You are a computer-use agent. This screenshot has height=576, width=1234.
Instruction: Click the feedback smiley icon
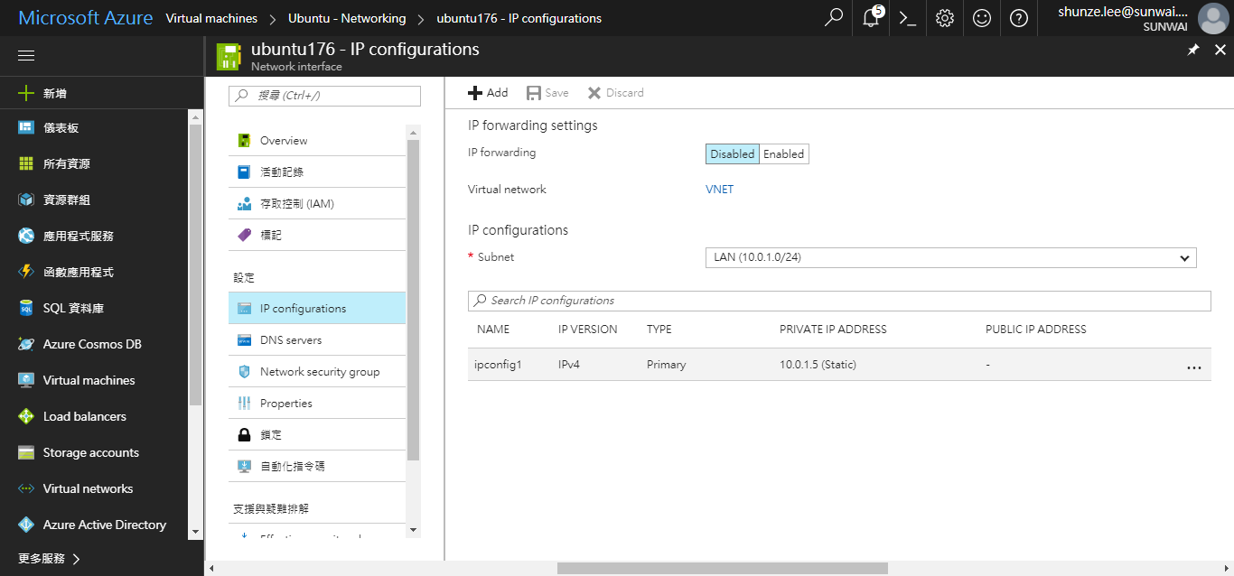tap(982, 18)
